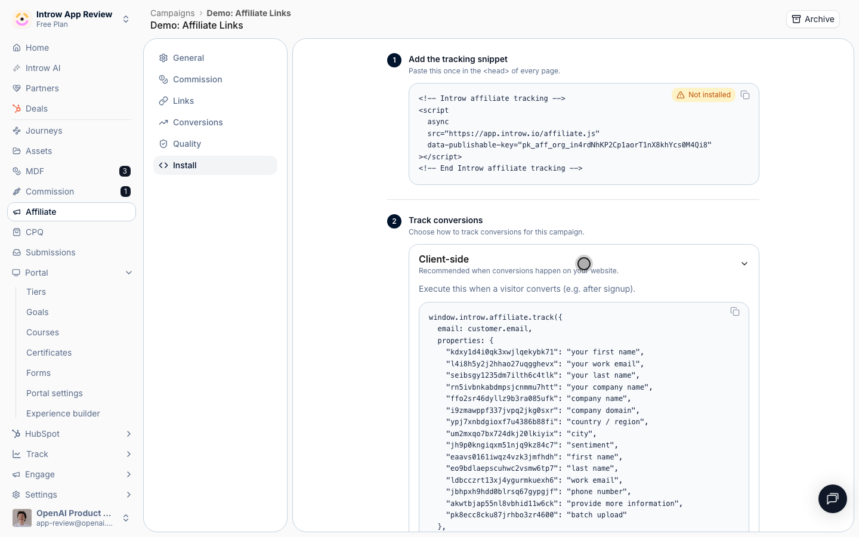Screen dimensions: 859x537
Task: Click the Commission badge showing 1
Action: [125, 192]
